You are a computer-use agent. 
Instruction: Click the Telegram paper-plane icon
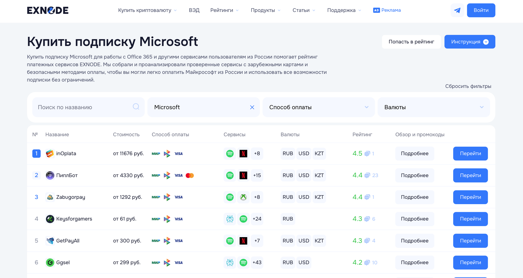click(457, 10)
